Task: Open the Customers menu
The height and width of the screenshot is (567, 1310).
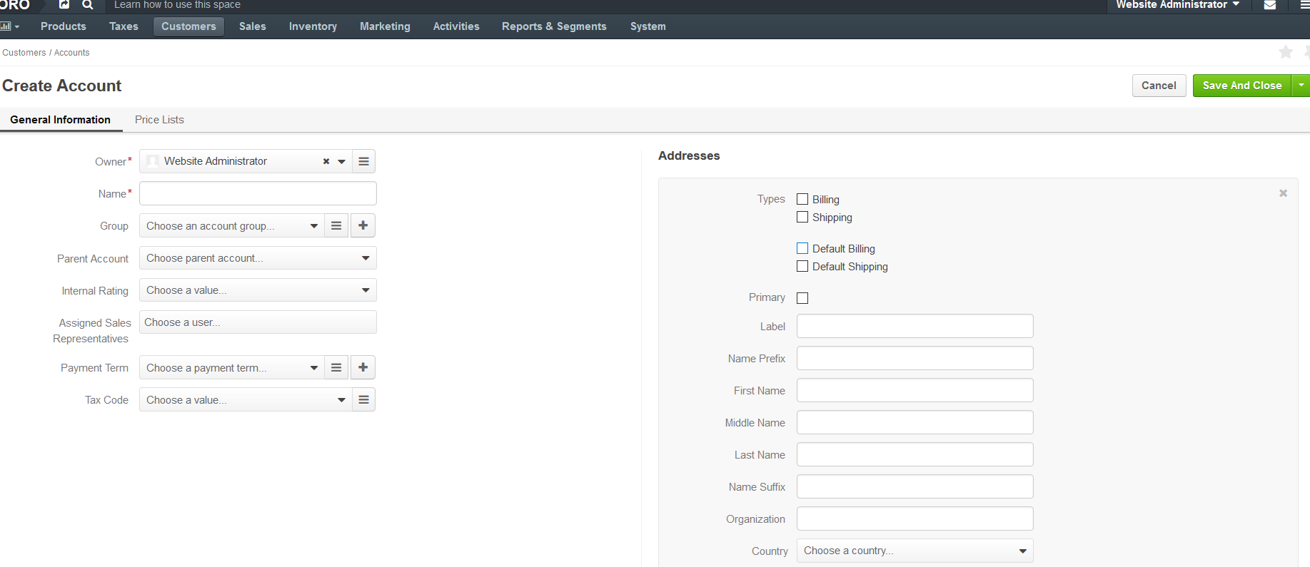Action: click(188, 26)
